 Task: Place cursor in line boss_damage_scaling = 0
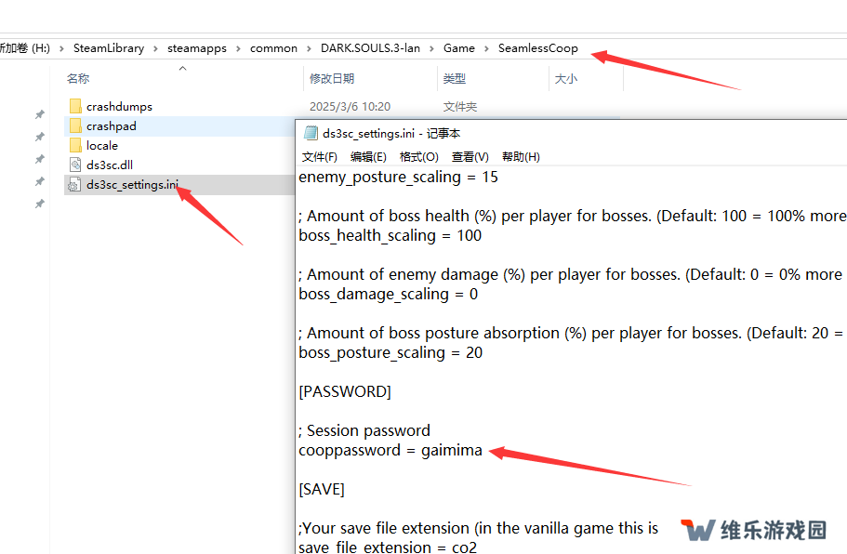(388, 295)
